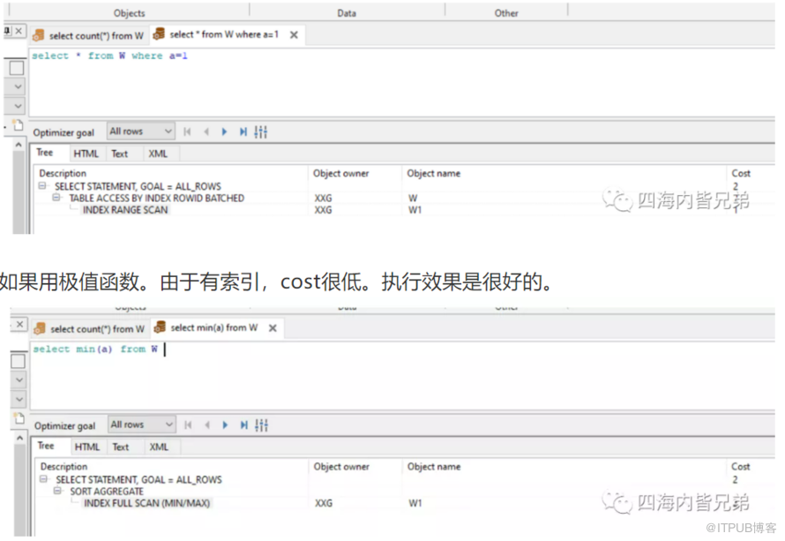The width and height of the screenshot is (785, 541).
Task: Go to first operation in bottom plan toolbar
Action: (x=188, y=425)
